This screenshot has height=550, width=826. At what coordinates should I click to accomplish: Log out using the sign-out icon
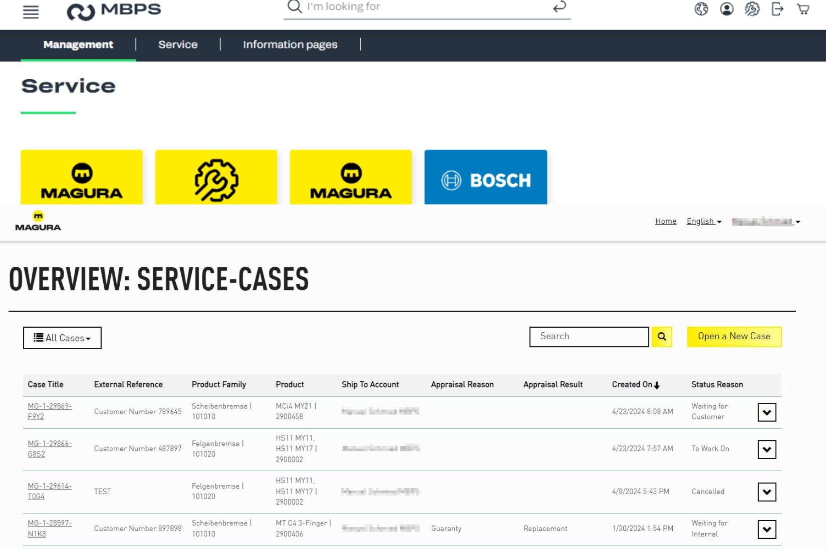point(777,9)
